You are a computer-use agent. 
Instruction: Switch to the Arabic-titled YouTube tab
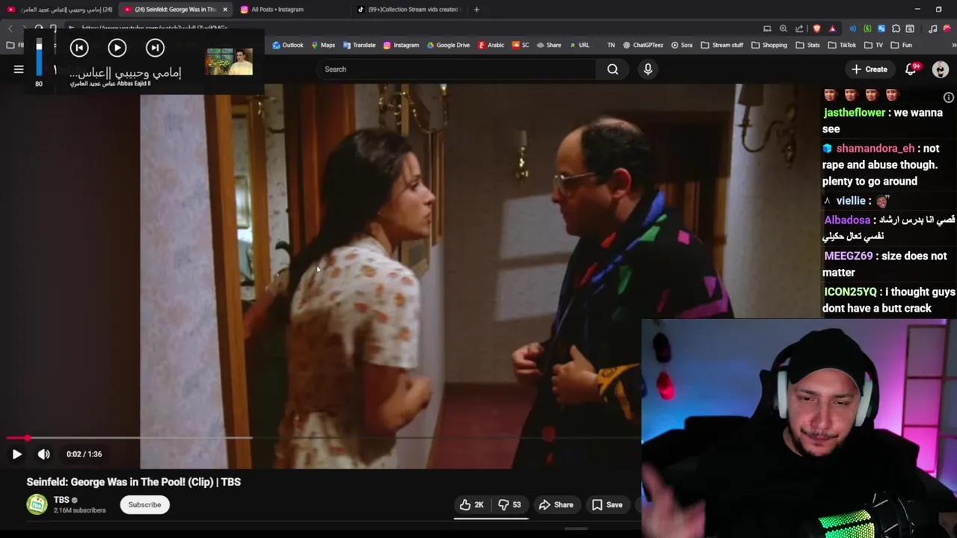(60, 10)
